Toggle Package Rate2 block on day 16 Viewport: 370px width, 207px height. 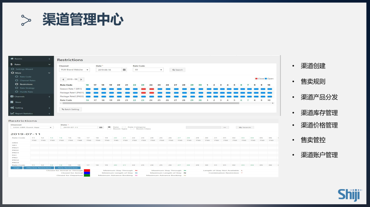point(88,97)
